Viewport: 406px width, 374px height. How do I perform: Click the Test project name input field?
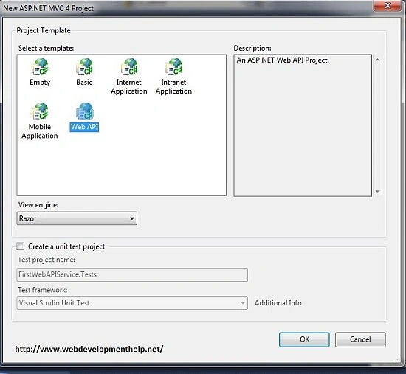tap(132, 274)
